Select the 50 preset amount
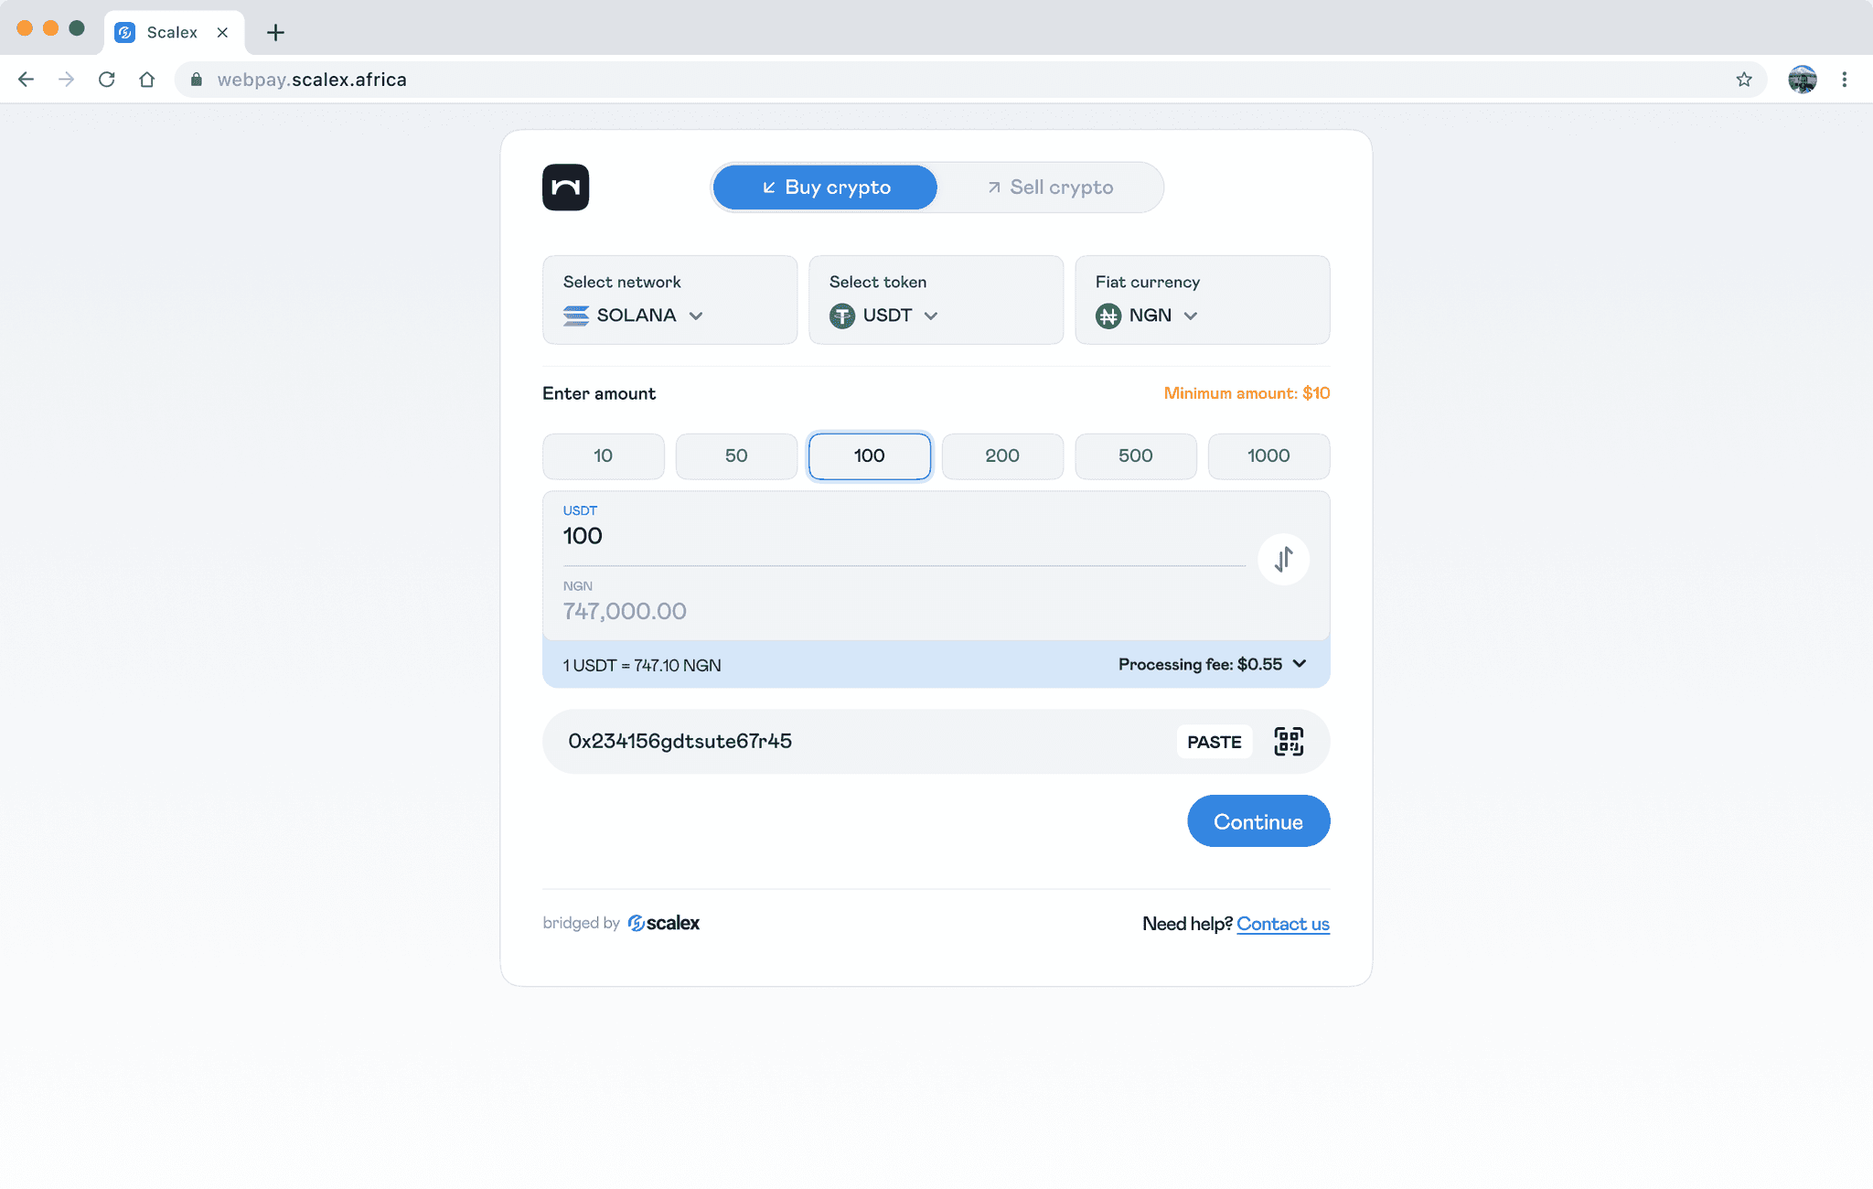The width and height of the screenshot is (1873, 1189). tap(736, 455)
